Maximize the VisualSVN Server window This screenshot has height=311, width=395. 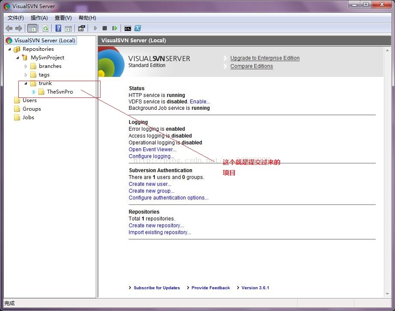pyautogui.click(x=366, y=5)
